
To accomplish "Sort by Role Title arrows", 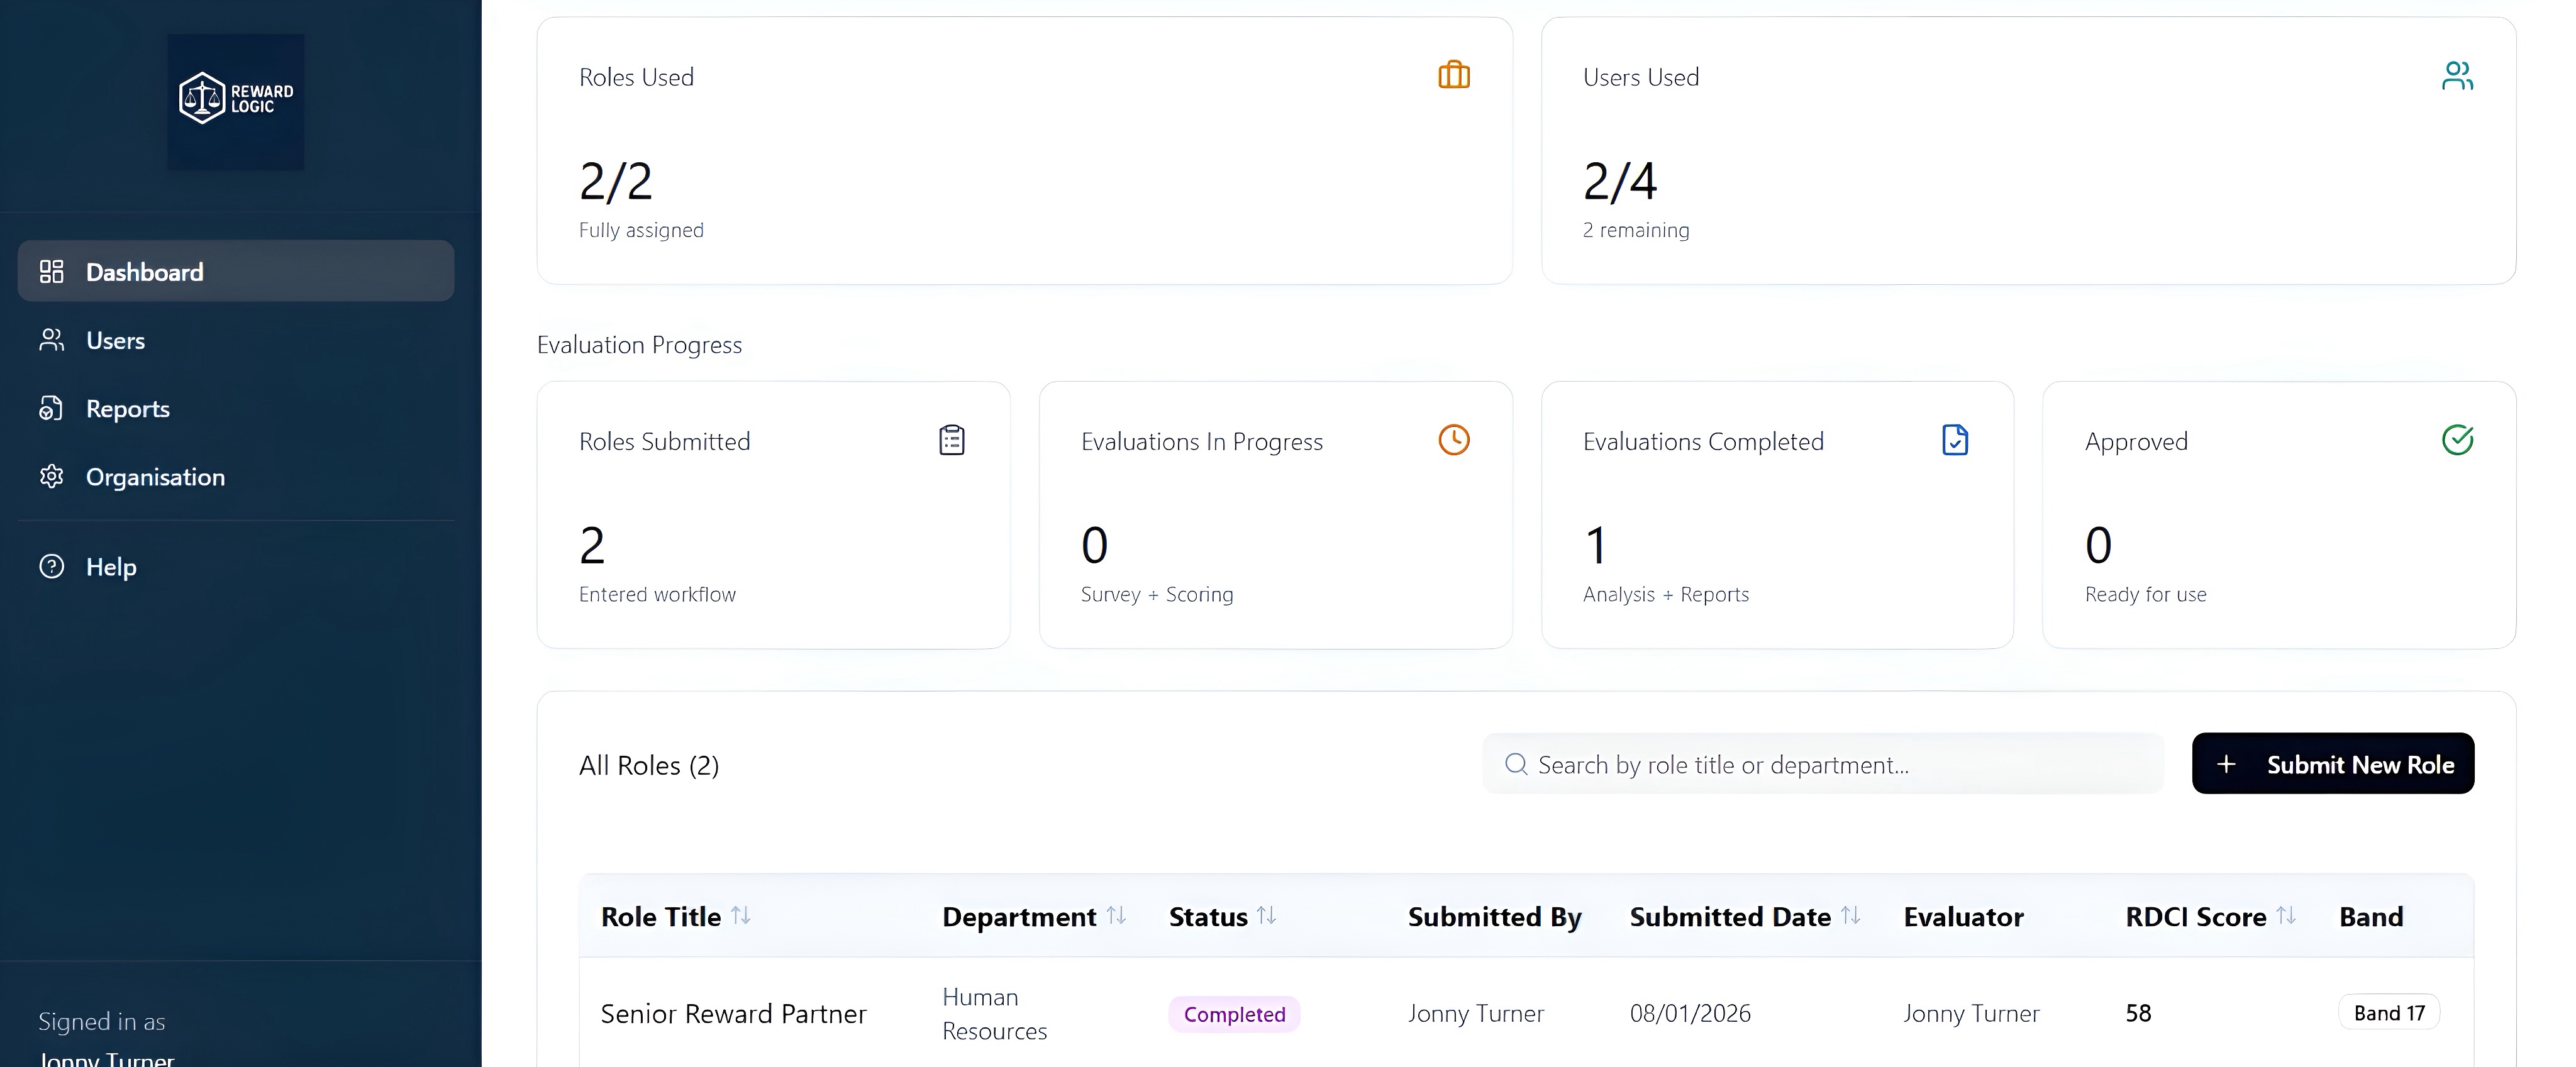I will (740, 915).
